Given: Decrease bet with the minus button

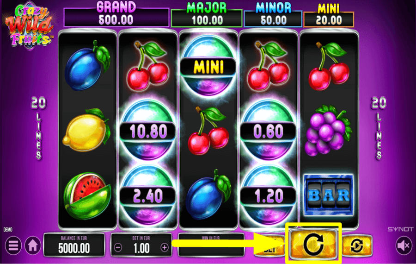Looking at the screenshot, I should click(x=118, y=247).
